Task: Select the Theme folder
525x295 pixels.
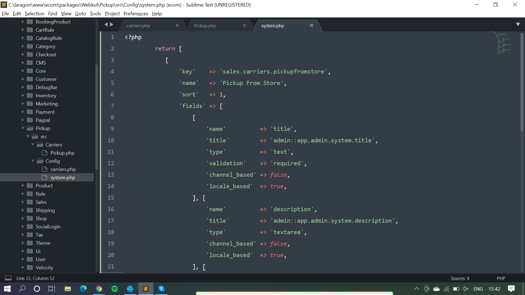Action: coord(43,243)
